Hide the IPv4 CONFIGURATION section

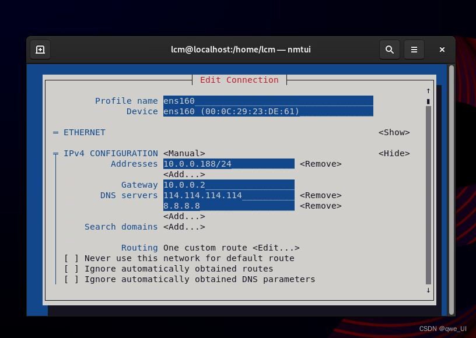(x=394, y=153)
